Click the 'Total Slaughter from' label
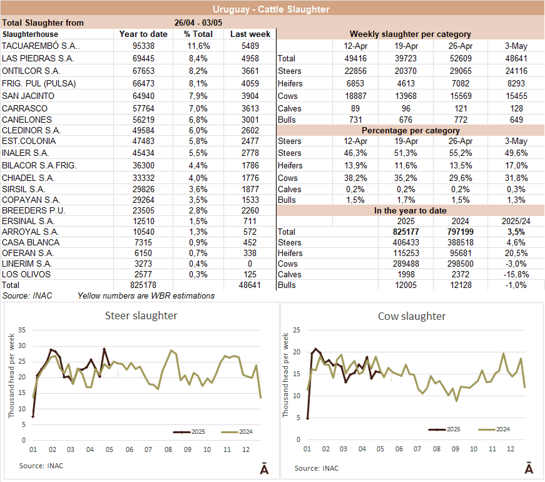The width and height of the screenshot is (545, 482). point(43,23)
